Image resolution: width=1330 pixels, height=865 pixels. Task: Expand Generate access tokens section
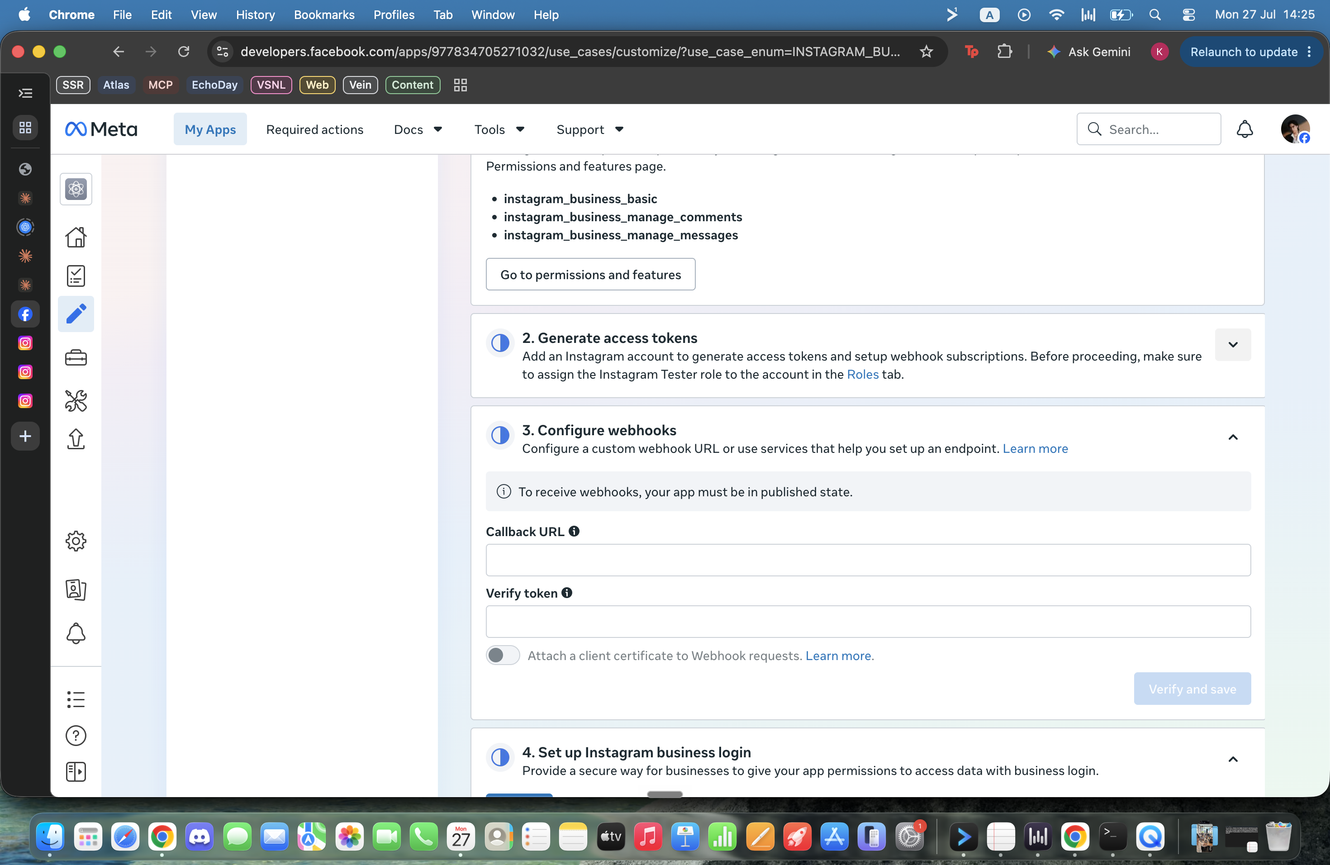[x=1233, y=345]
